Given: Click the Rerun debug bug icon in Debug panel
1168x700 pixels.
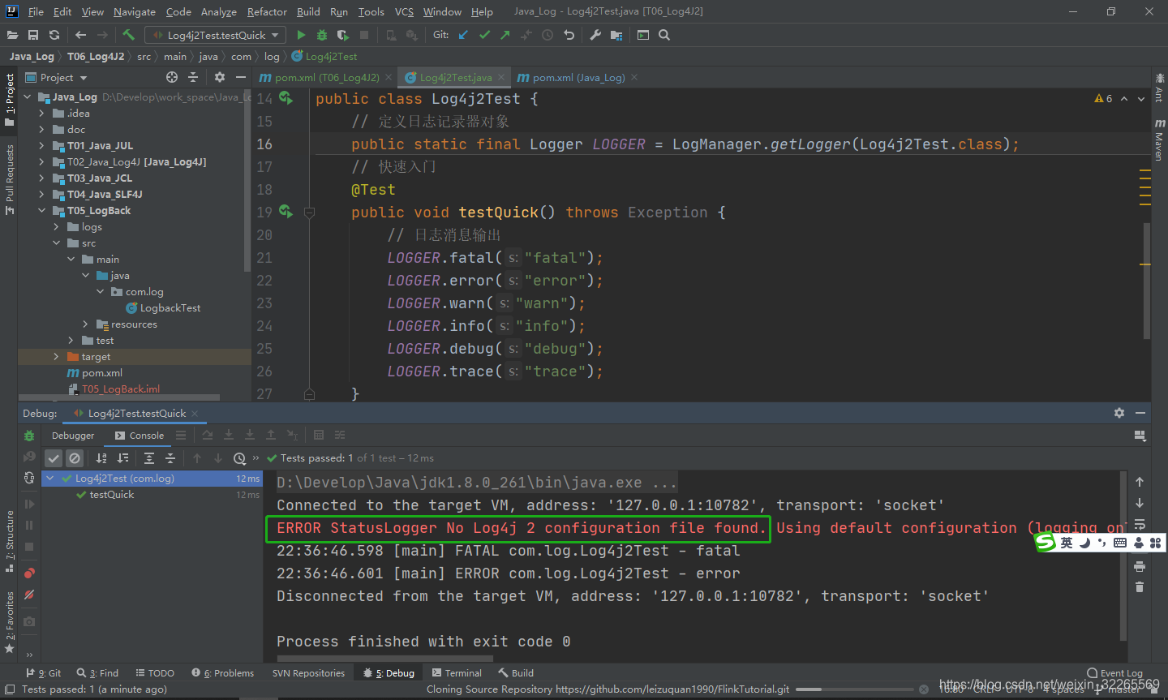Looking at the screenshot, I should click(x=29, y=436).
